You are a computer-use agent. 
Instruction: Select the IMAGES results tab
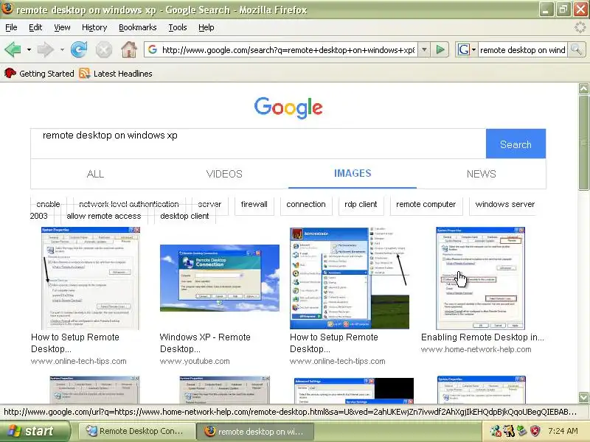(353, 173)
